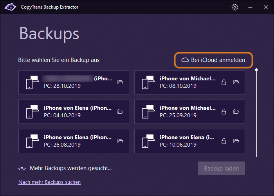The image size is (274, 196).
Task: Click the CopyTrans Backup Extractor logo
Action: [10, 7]
